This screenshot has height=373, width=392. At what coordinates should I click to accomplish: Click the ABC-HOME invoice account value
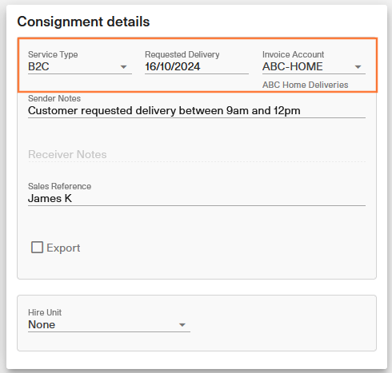pyautogui.click(x=293, y=66)
